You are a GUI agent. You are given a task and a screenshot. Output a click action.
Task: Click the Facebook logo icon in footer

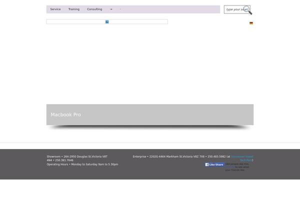(207, 164)
